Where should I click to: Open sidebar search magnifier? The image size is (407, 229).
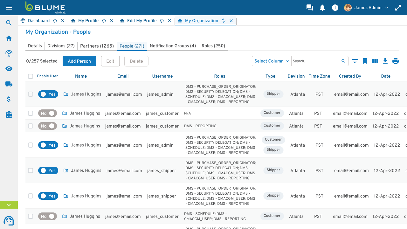coord(9,23)
